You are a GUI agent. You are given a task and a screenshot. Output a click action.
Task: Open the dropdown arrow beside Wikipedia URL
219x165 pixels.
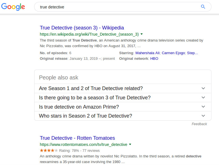click(x=142, y=34)
